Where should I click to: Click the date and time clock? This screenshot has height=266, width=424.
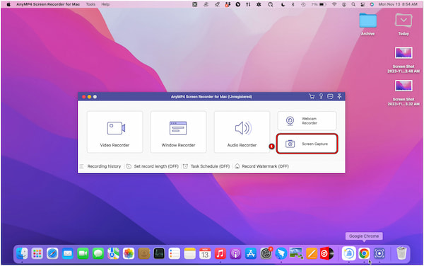[397, 4]
